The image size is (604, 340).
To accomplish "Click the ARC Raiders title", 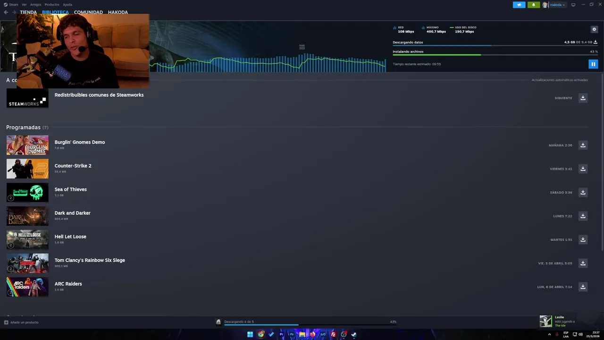I will point(68,284).
